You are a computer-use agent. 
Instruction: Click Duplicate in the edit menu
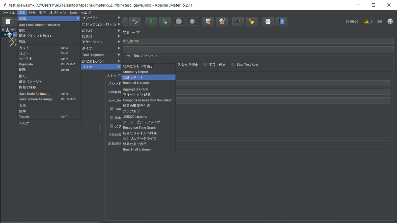pos(49,64)
